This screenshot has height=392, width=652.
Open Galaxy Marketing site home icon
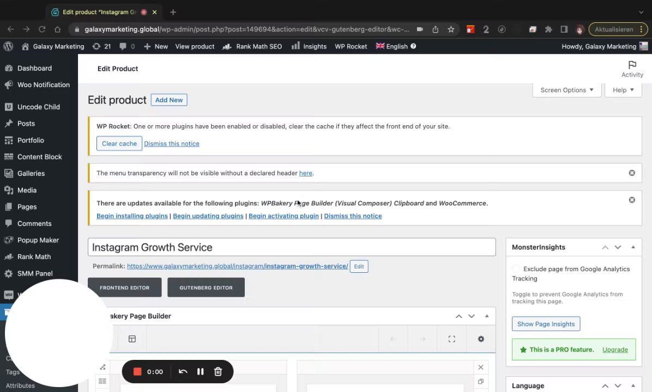26,46
